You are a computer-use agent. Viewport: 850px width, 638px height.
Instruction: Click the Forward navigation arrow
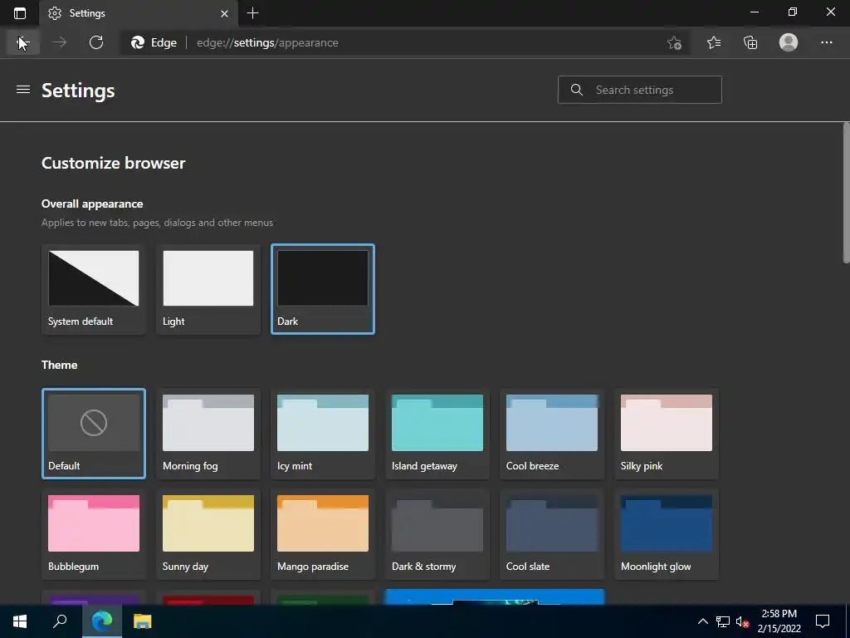60,42
